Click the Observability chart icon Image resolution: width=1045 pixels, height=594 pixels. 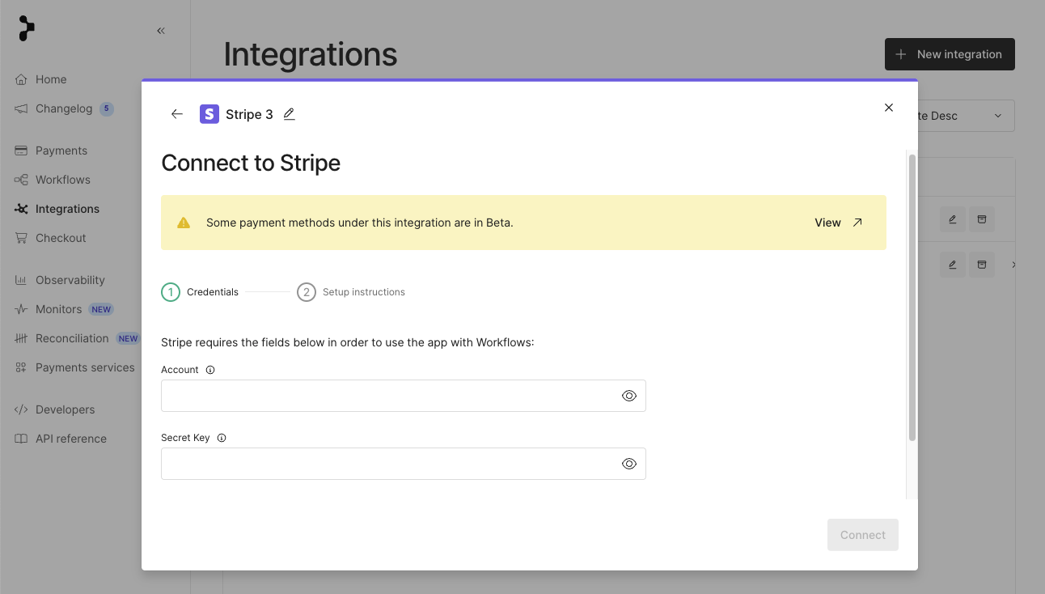coord(21,280)
